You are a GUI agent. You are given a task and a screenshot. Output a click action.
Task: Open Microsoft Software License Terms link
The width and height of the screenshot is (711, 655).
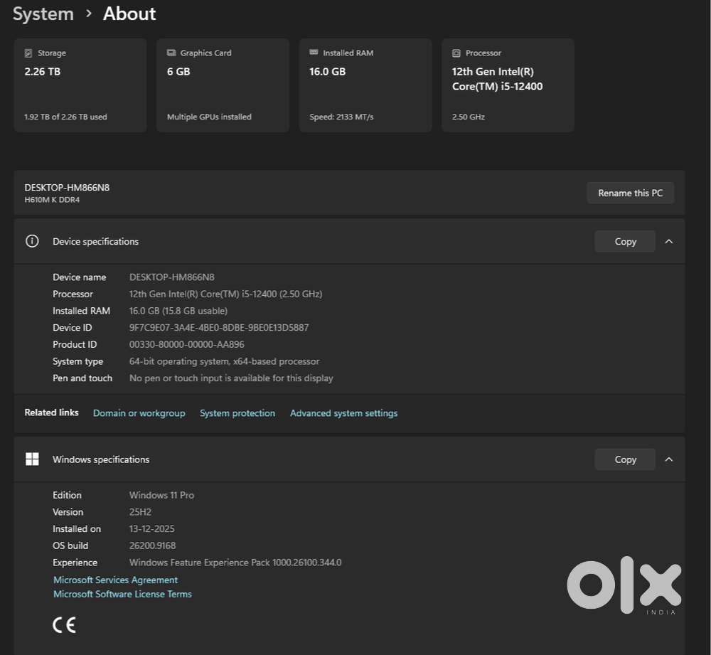[x=122, y=595]
